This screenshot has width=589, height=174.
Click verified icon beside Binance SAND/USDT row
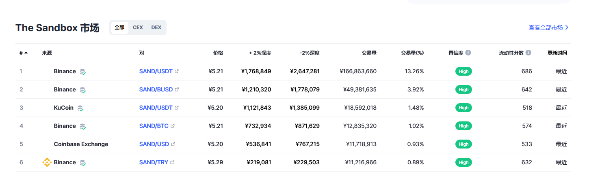(82, 72)
